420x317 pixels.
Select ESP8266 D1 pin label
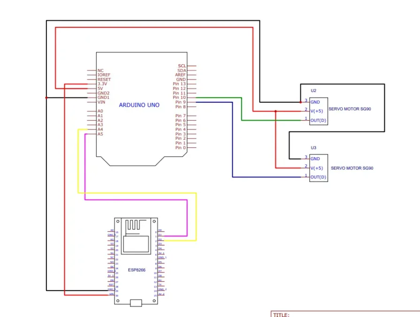pos(160,235)
